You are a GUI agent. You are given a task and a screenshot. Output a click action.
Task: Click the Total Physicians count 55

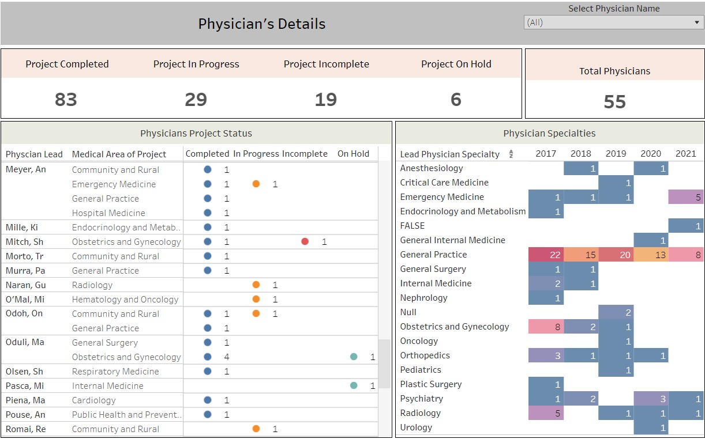pos(614,102)
